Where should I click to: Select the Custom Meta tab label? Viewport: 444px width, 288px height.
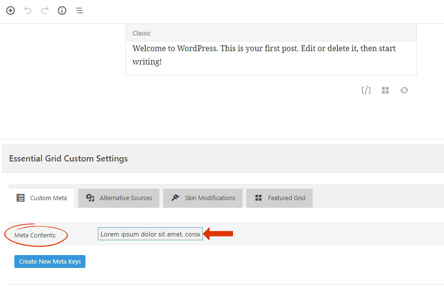coord(48,198)
